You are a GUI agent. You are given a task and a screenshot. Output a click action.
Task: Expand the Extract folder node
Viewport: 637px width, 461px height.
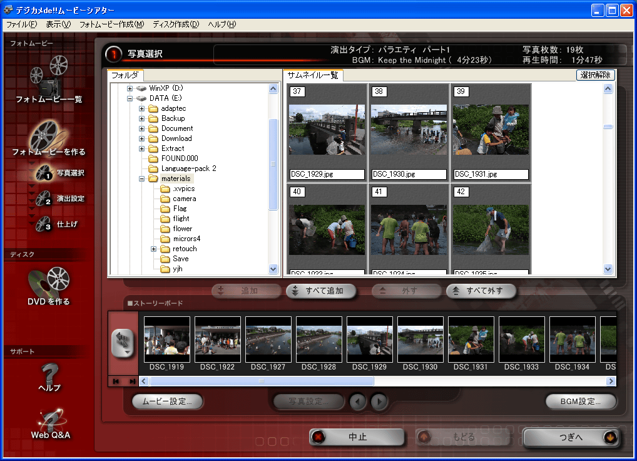pos(141,149)
